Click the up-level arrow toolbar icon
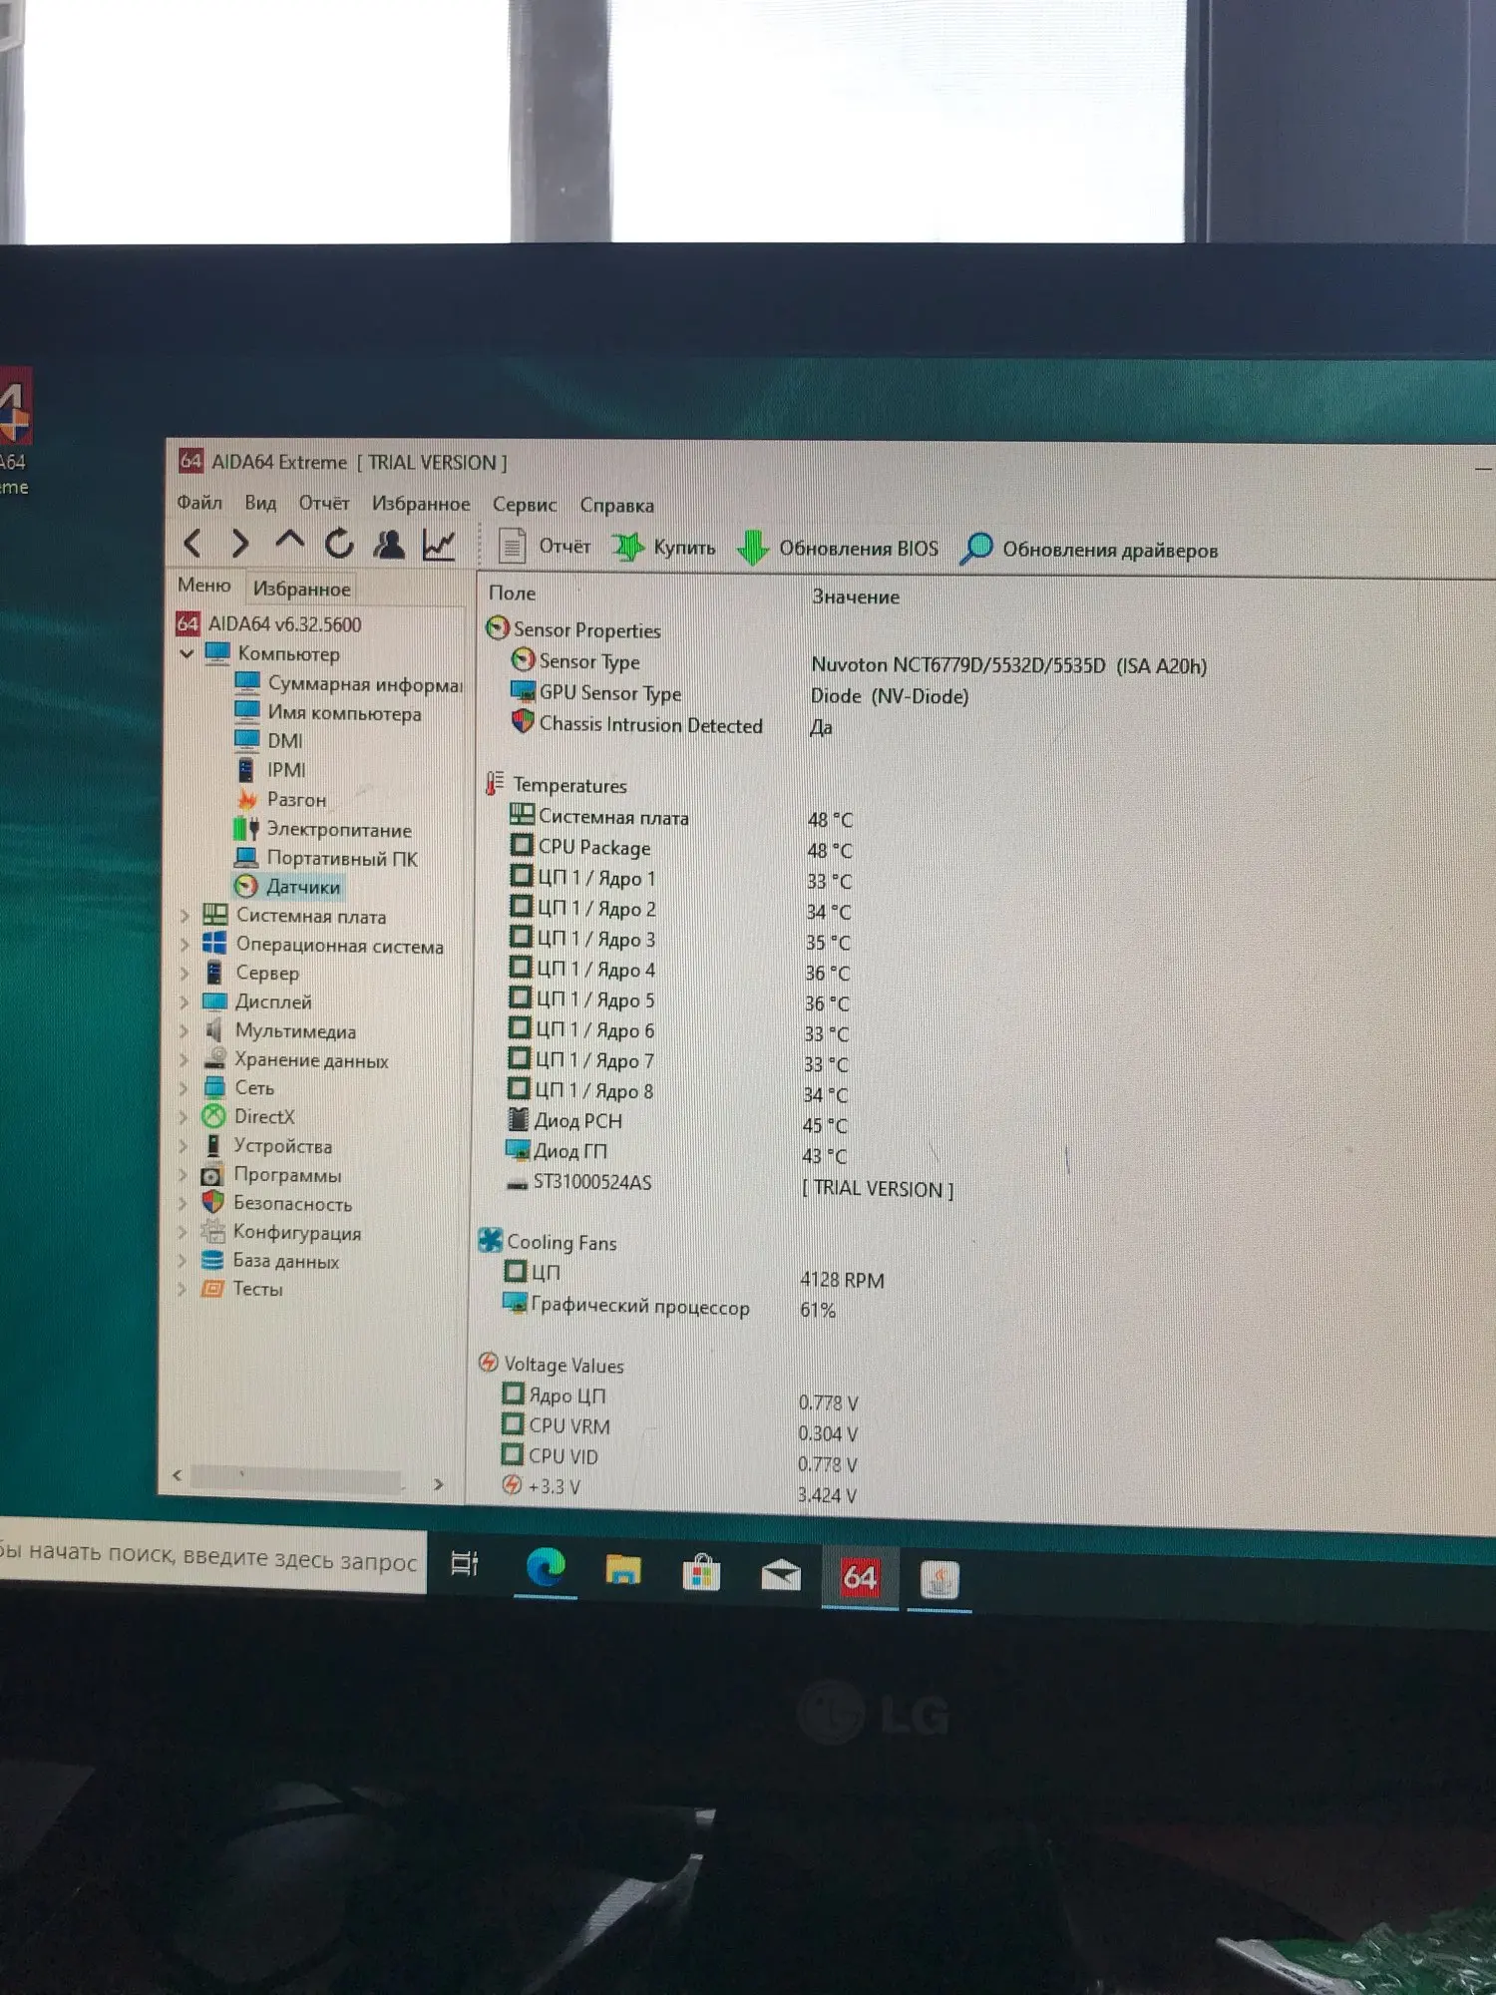This screenshot has height=1995, width=1496. pos(289,543)
